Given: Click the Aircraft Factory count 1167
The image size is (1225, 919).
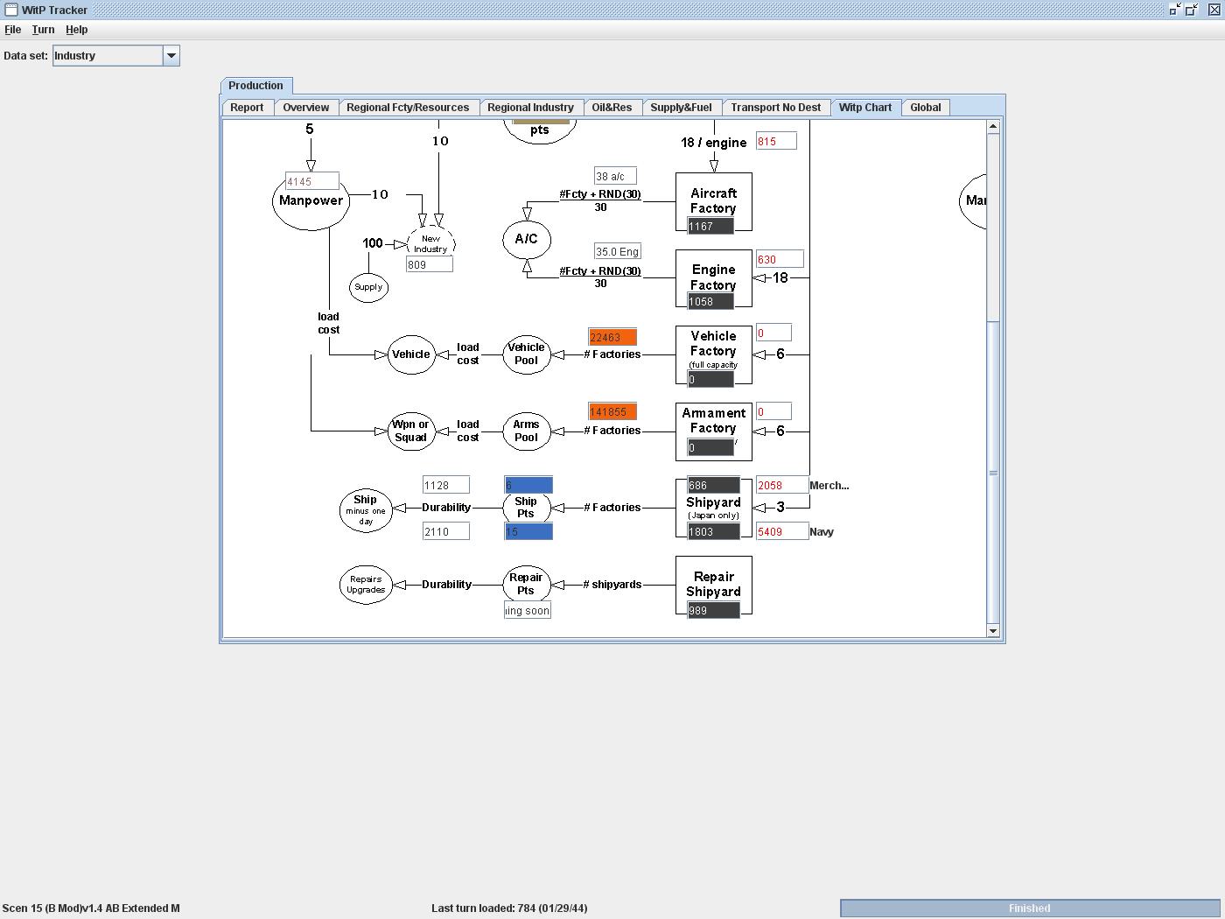Looking at the screenshot, I should coord(710,226).
